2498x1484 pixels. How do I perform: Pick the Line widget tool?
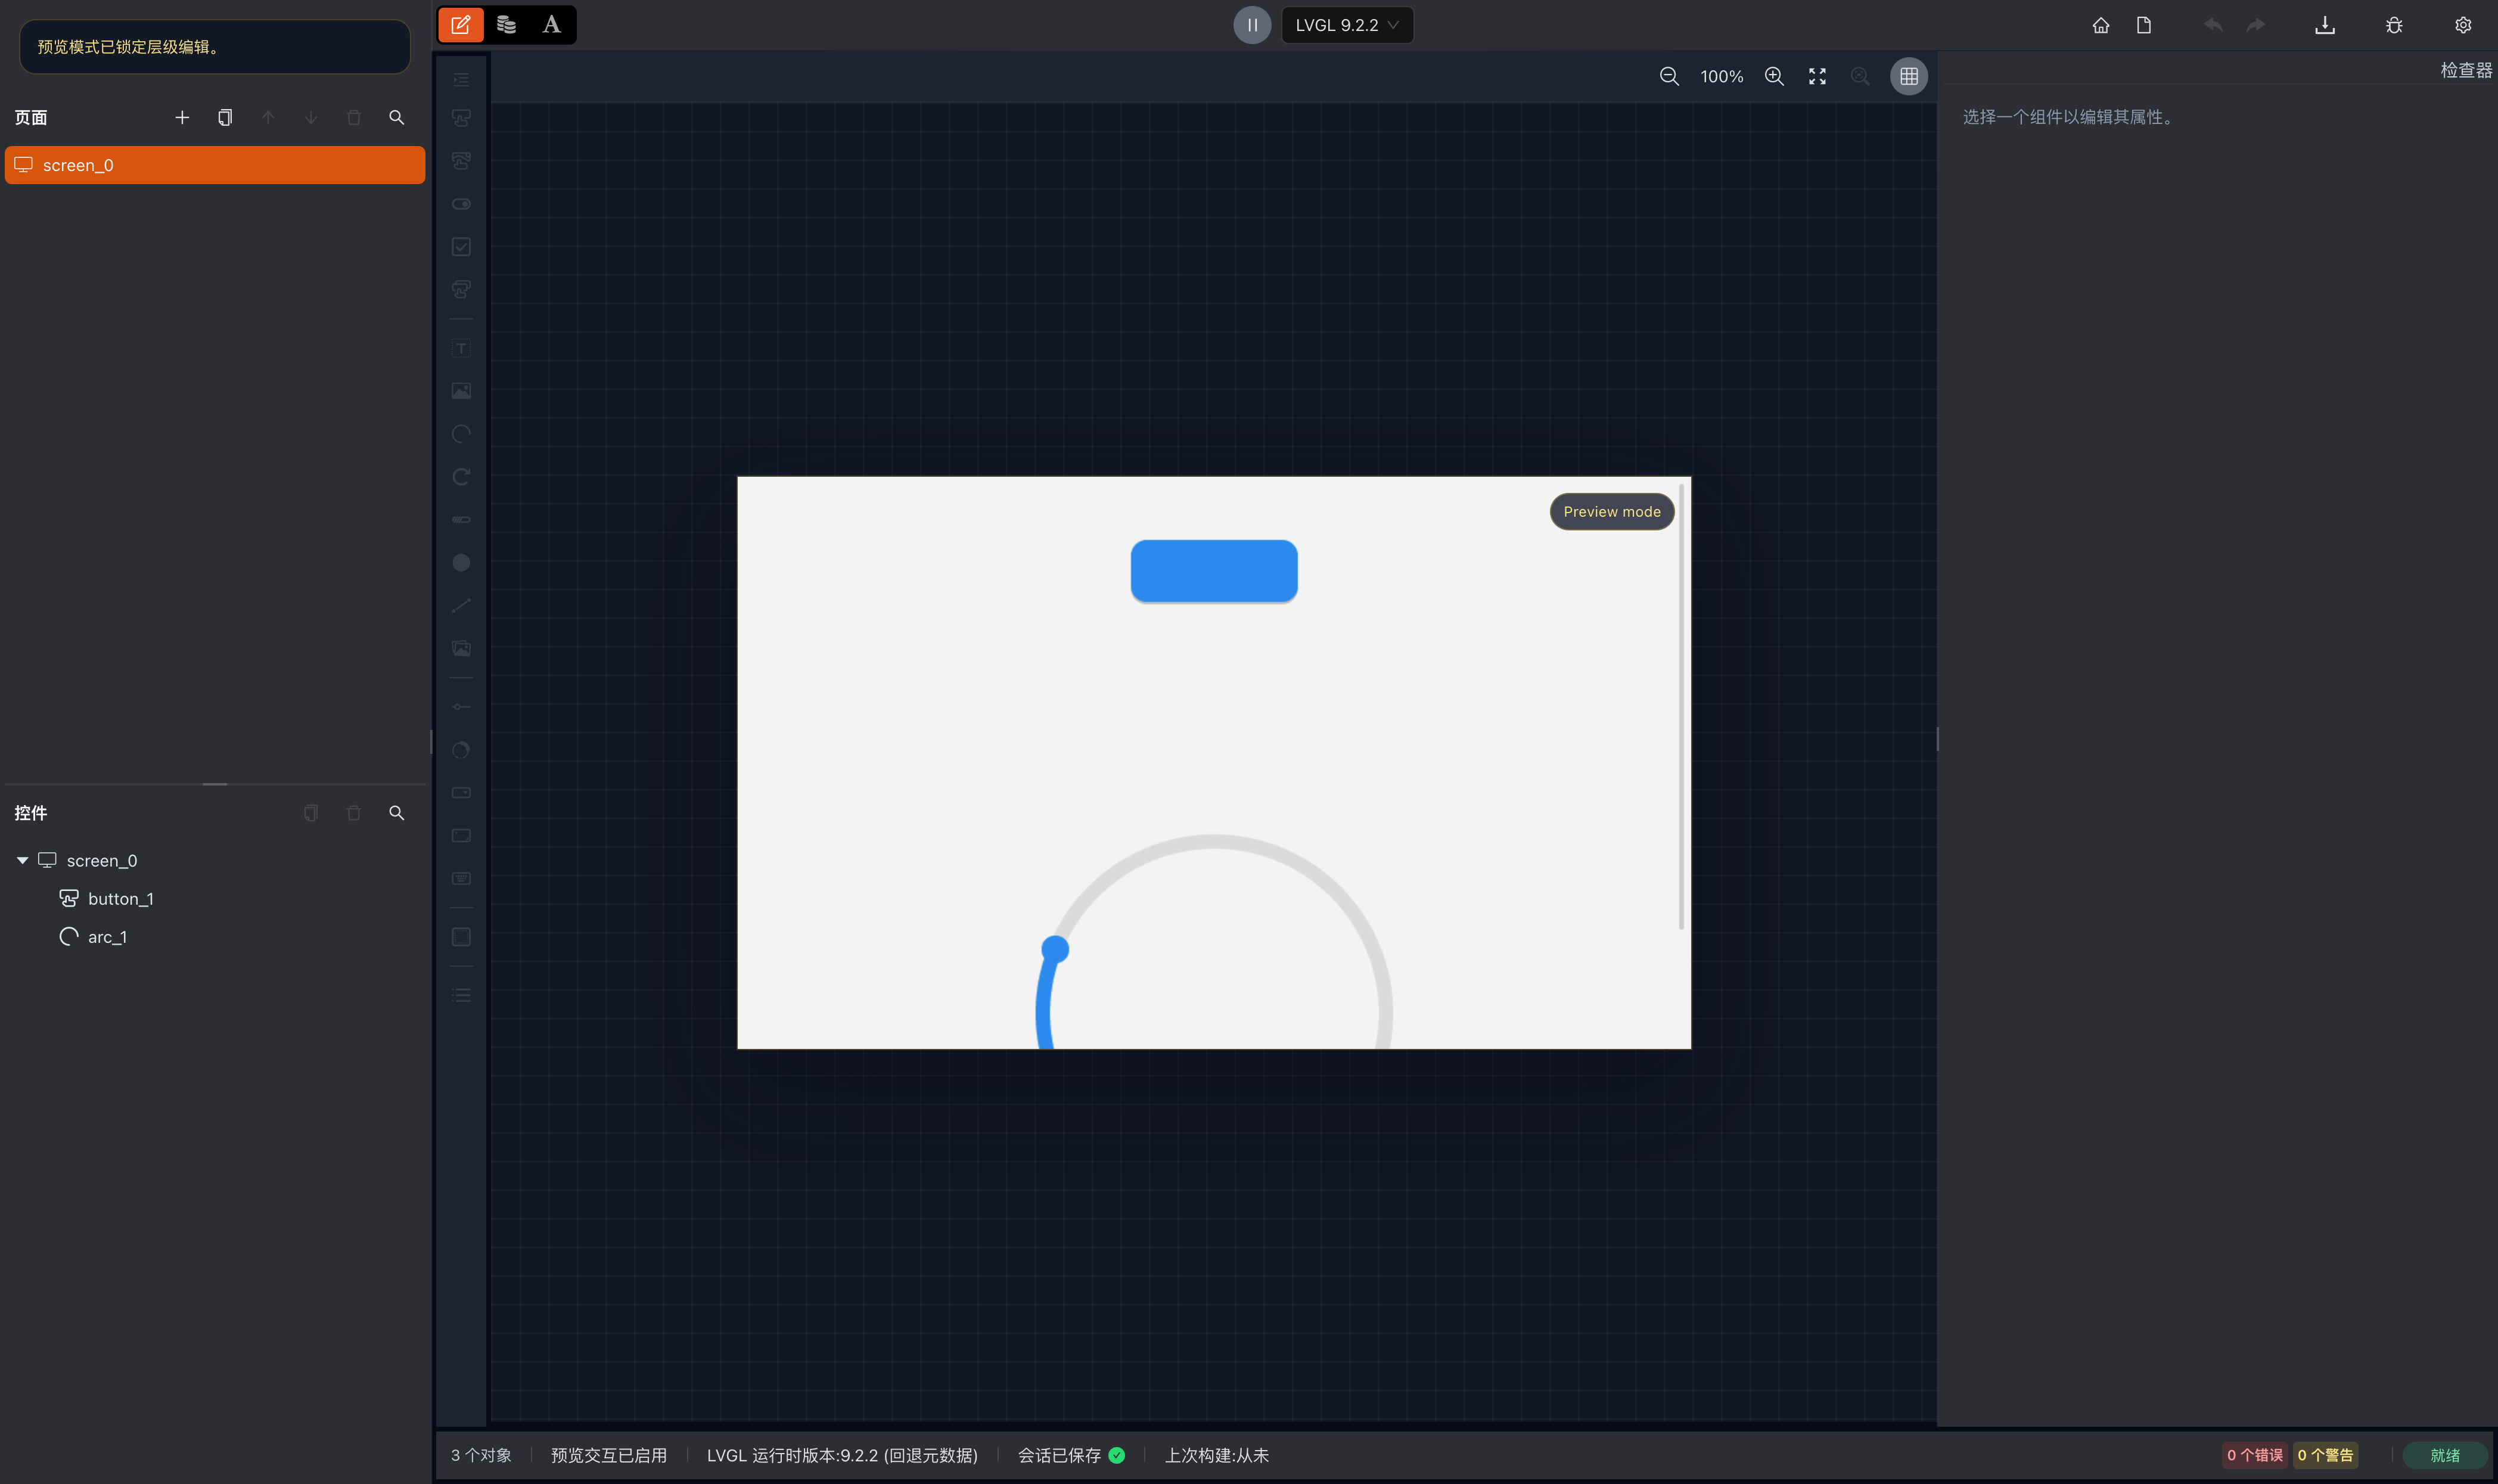pyautogui.click(x=461, y=606)
